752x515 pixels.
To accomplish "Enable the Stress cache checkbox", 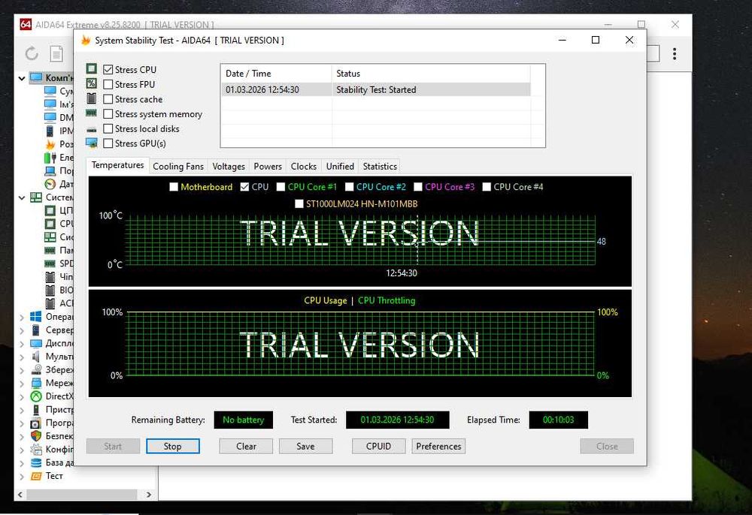I will point(108,100).
